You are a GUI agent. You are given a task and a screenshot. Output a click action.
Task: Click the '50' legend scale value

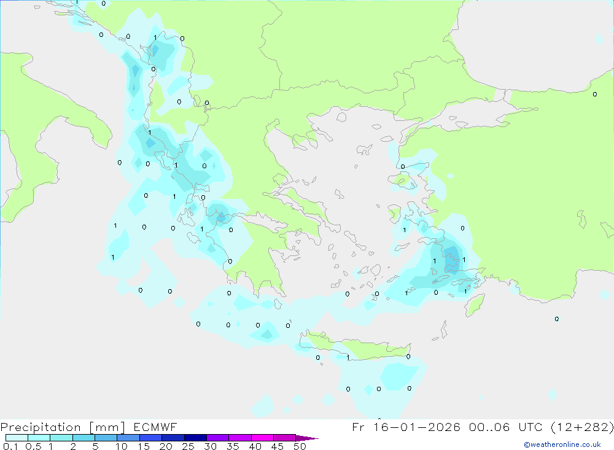(x=300, y=446)
